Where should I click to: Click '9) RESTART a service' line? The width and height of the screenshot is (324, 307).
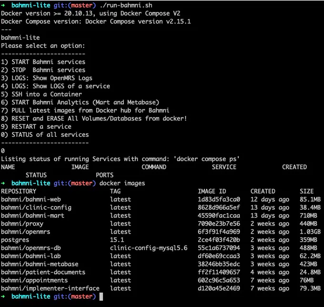pyautogui.click(x=36, y=126)
